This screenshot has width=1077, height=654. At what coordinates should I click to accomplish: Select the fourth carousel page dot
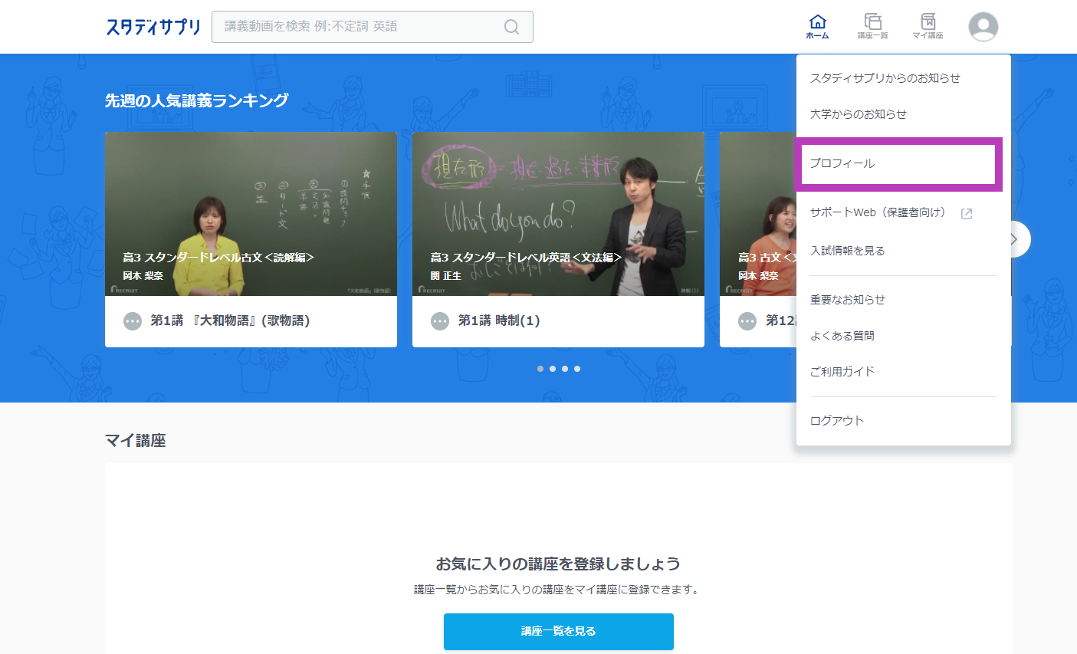click(577, 369)
